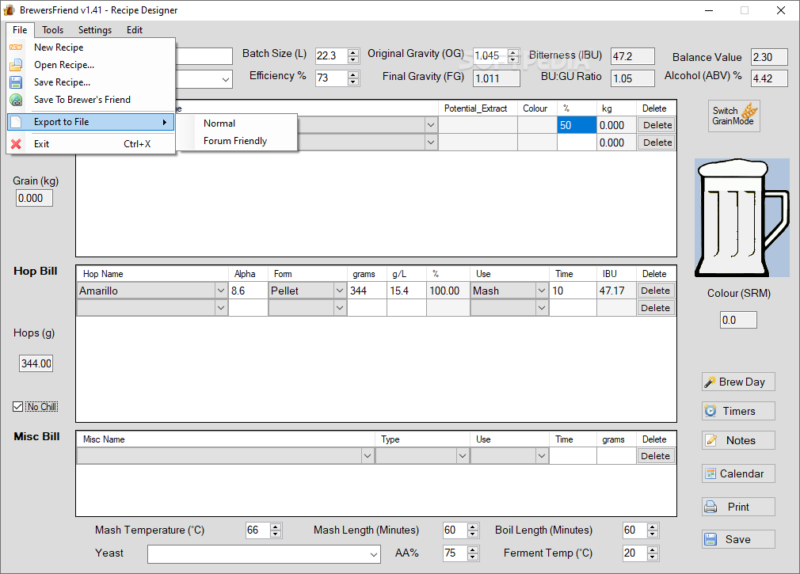
Task: Click the Hops (g) total field showing 344.00
Action: pyautogui.click(x=36, y=363)
